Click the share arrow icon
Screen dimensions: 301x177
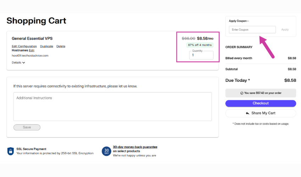[x=247, y=113]
